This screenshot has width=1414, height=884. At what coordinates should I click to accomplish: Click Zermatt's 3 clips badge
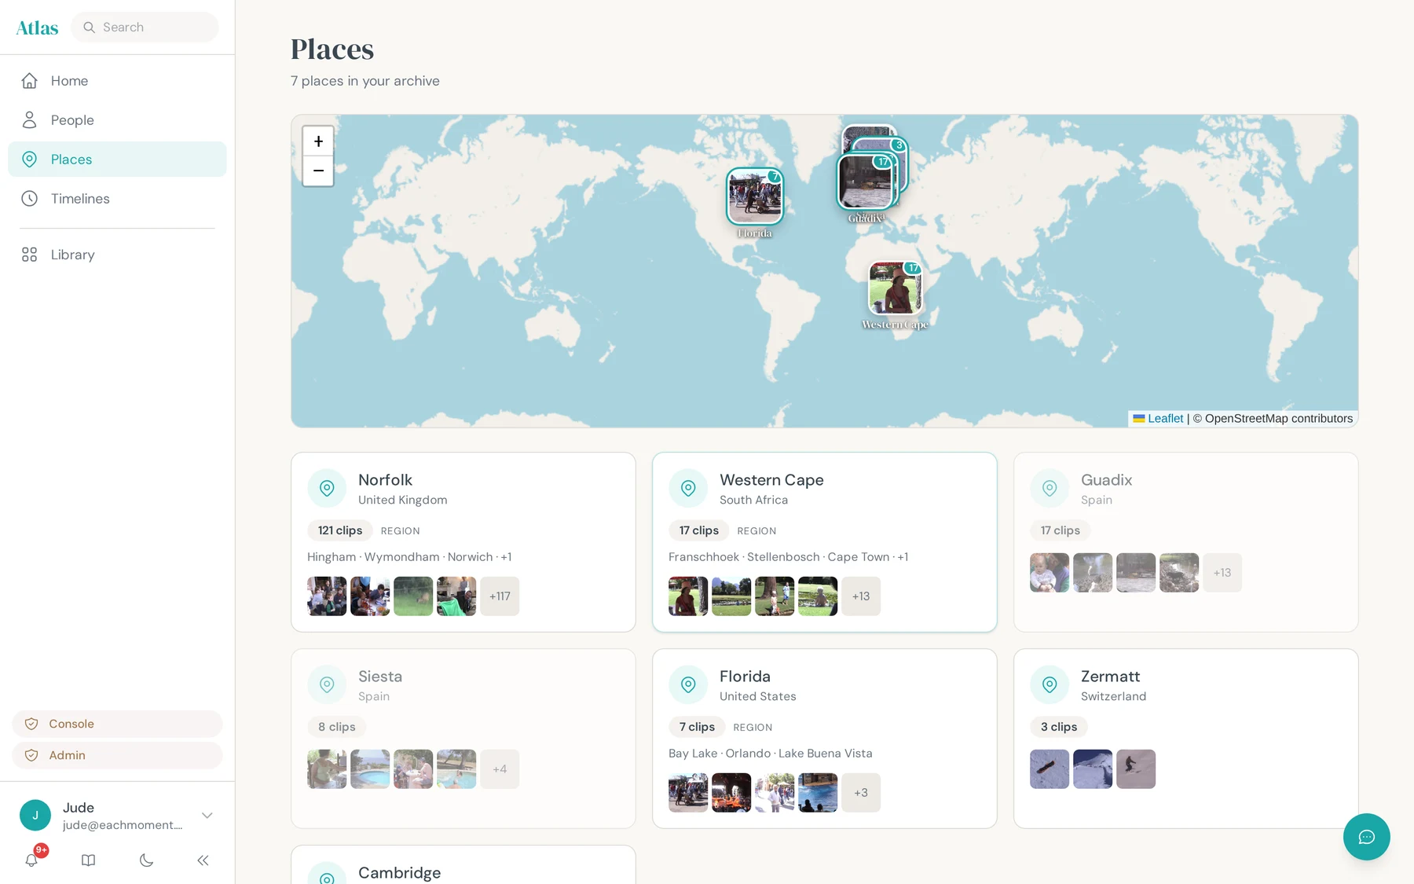point(1059,727)
